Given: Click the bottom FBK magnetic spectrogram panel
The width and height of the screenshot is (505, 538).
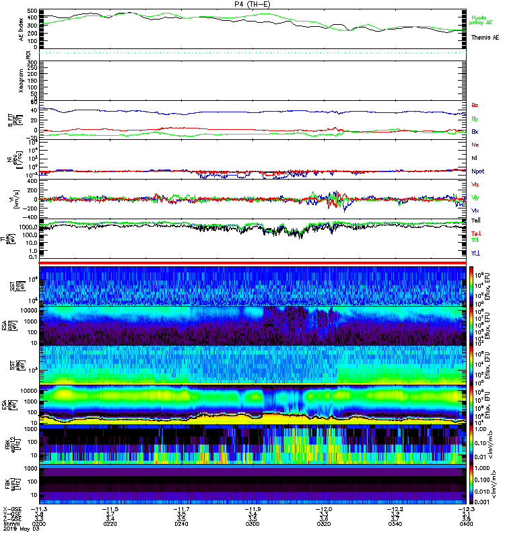Looking at the screenshot, I should tap(252, 484).
